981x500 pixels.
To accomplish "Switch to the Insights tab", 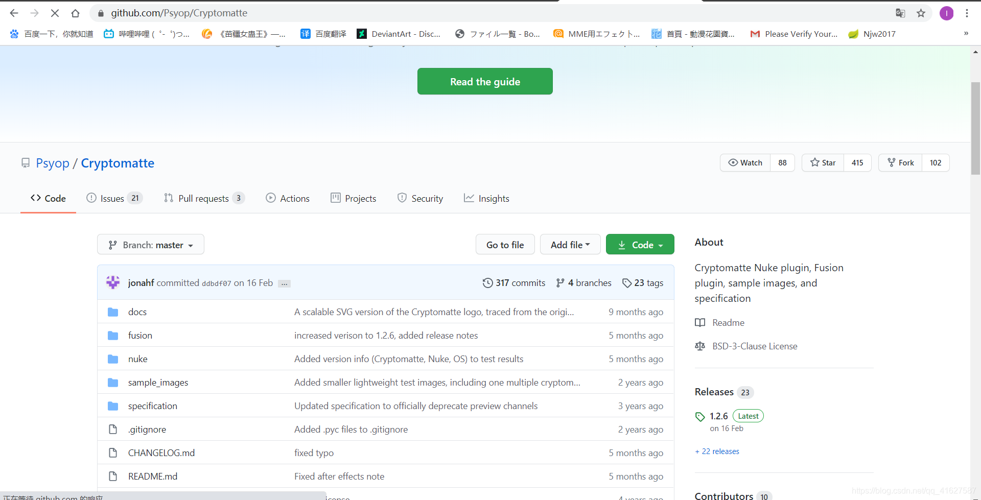I will coord(486,198).
